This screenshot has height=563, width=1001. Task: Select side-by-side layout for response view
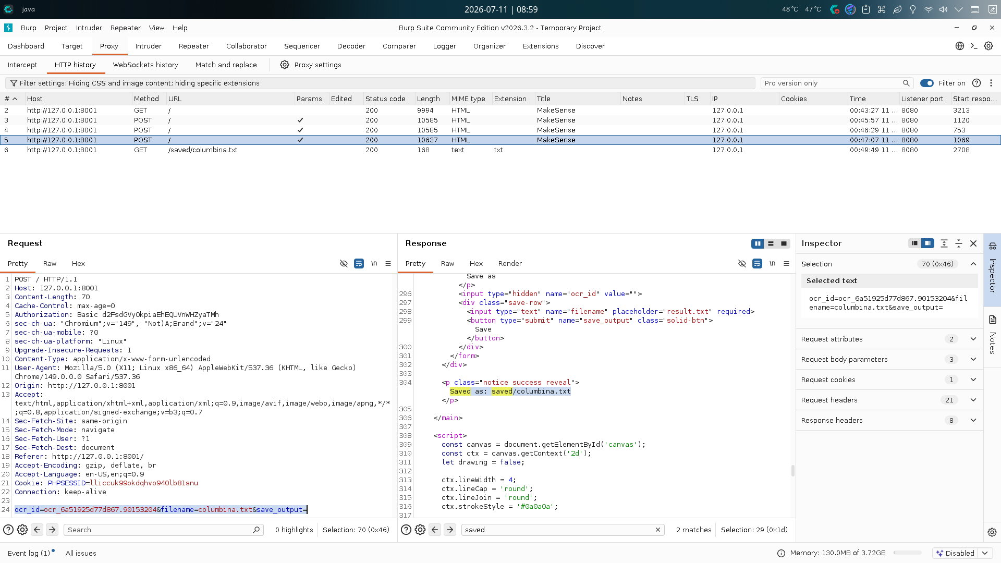tap(758, 243)
